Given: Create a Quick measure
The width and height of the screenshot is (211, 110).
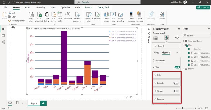Looking at the screenshot, I should 139,17.
